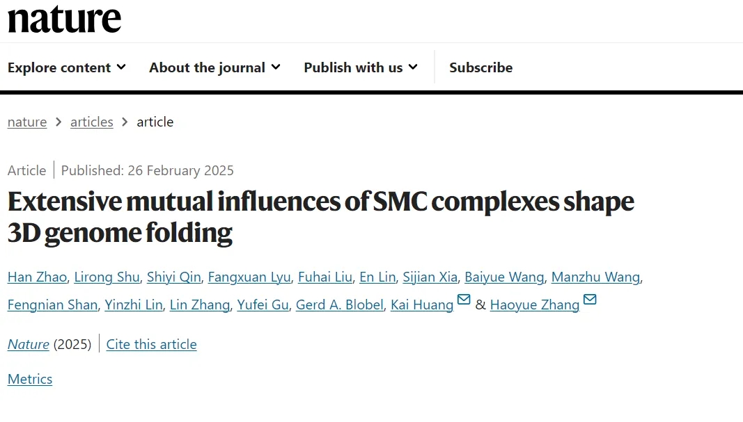Click author name Manzhu Wang
The width and height of the screenshot is (743, 422).
click(x=595, y=277)
